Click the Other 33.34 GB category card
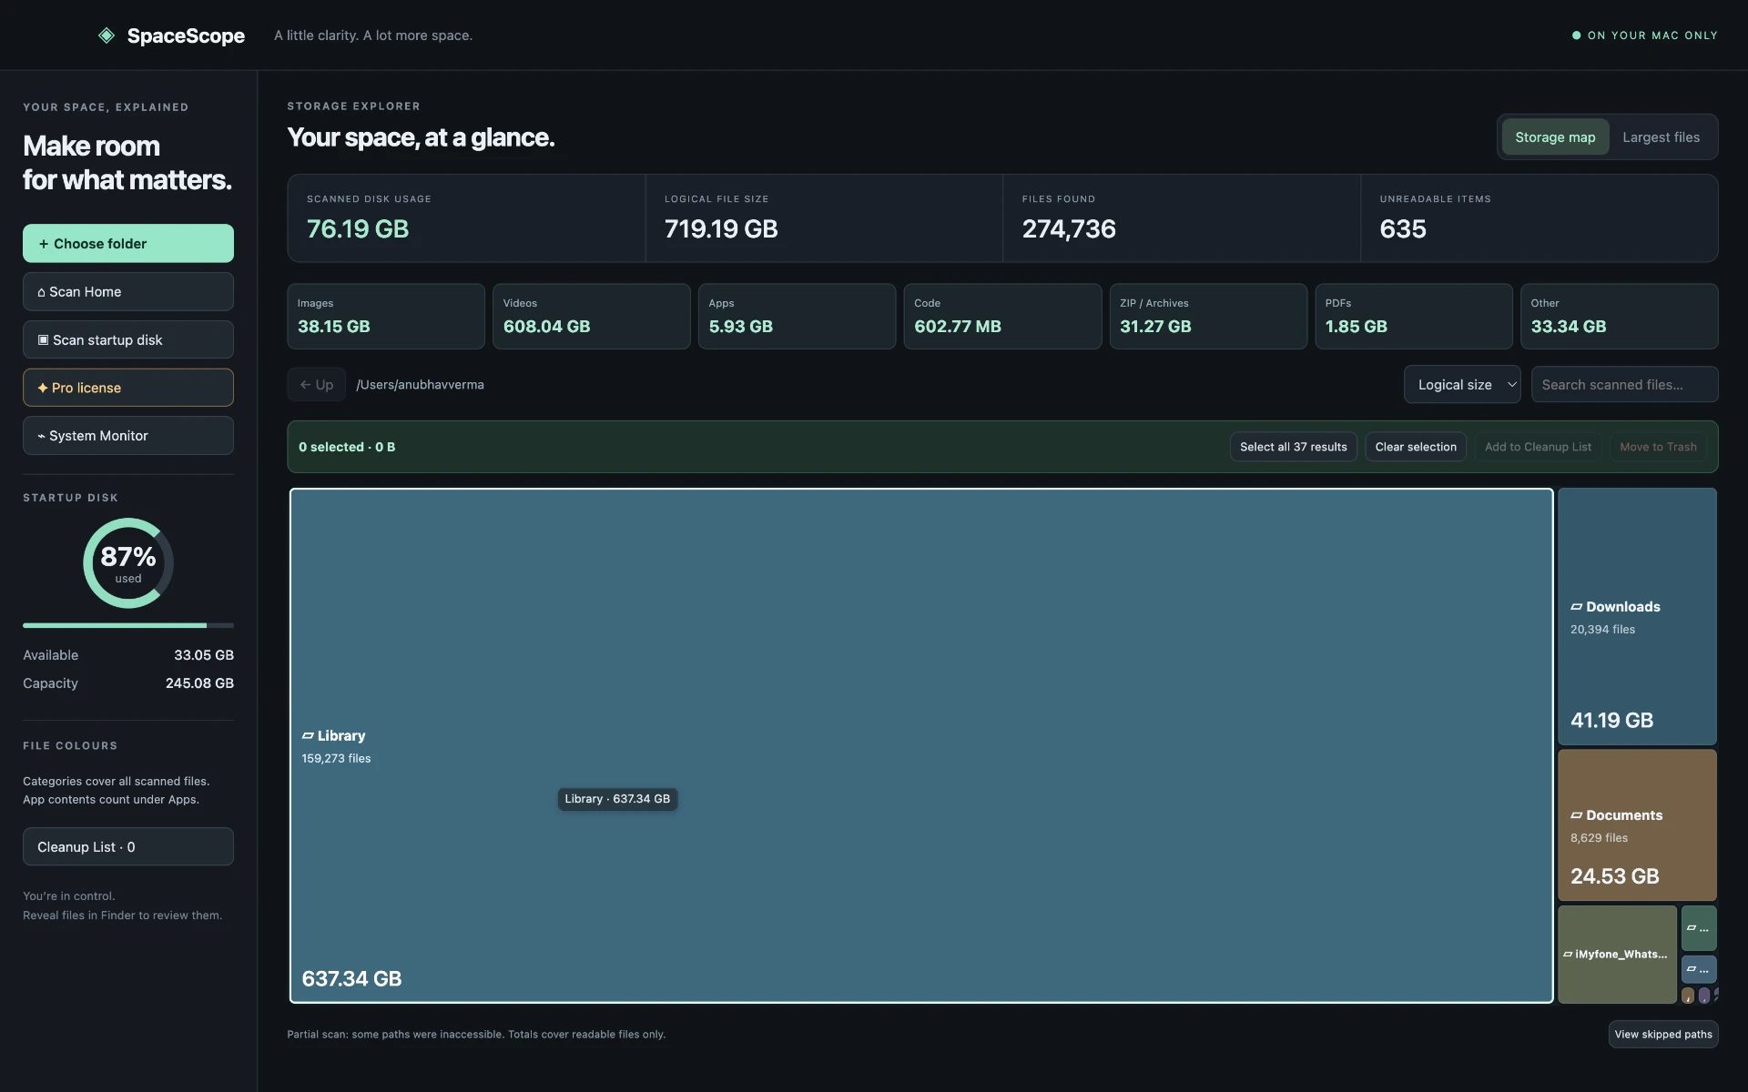1748x1092 pixels. click(1620, 317)
